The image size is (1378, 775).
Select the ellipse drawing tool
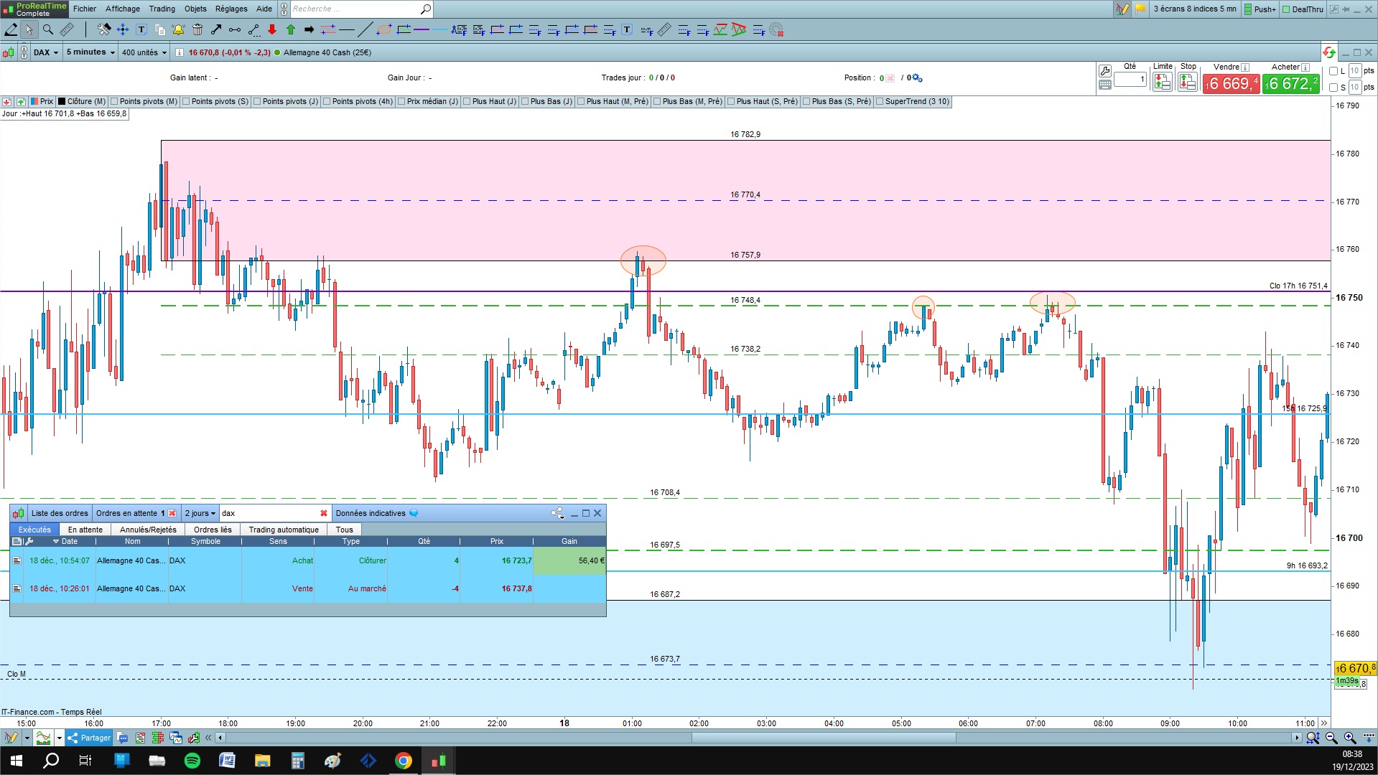click(384, 29)
